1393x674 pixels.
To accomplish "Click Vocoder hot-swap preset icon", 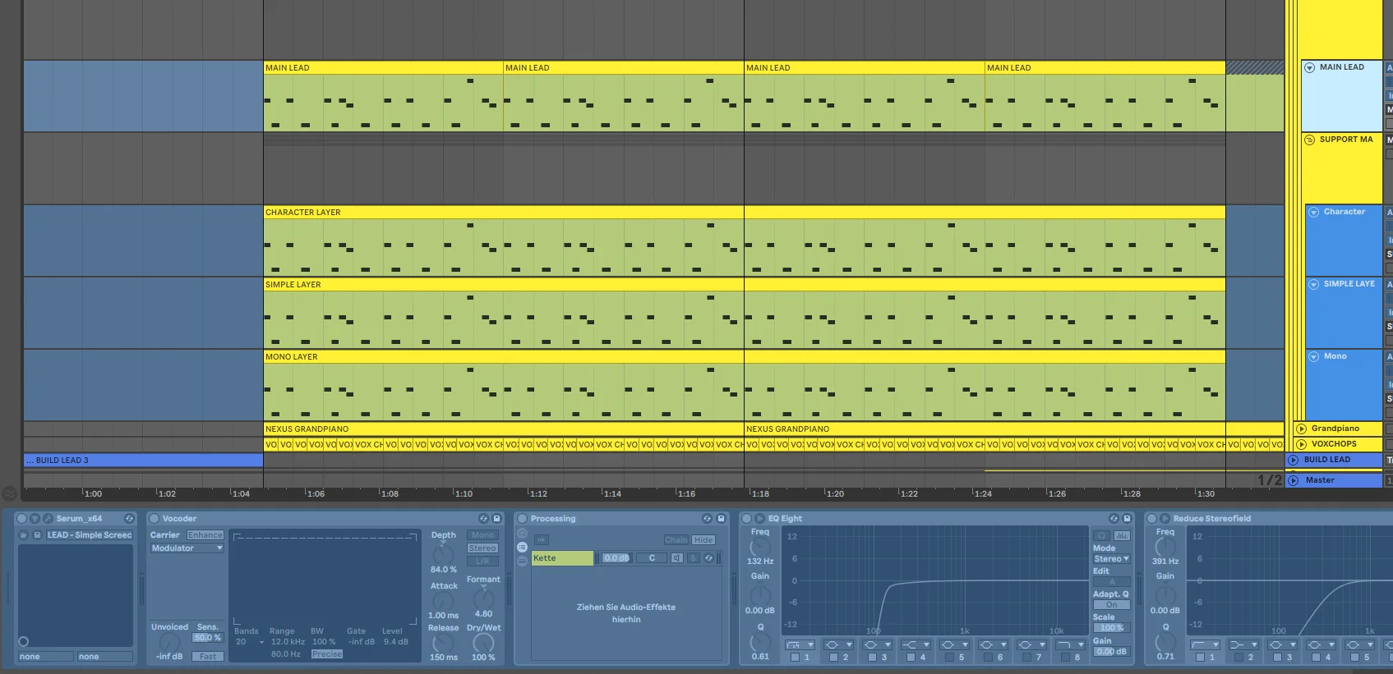I will 483,519.
